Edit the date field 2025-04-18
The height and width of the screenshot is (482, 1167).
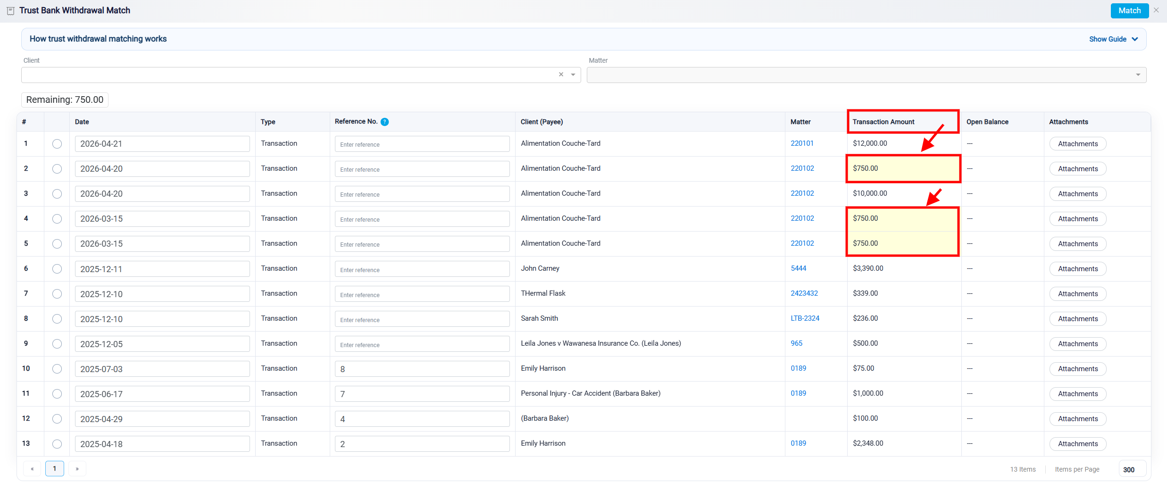[162, 444]
